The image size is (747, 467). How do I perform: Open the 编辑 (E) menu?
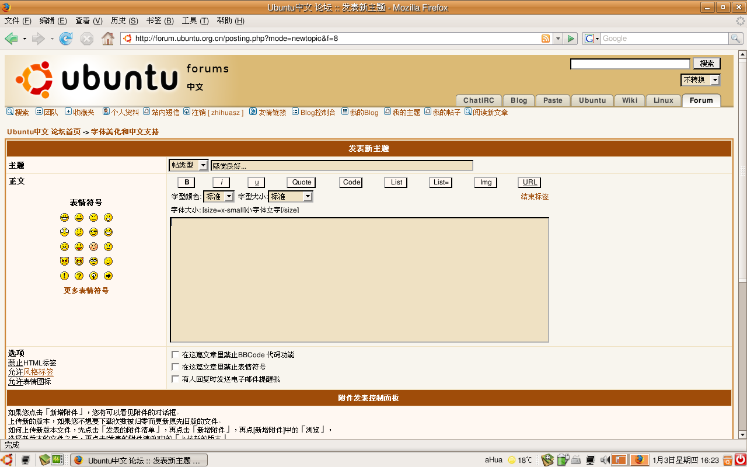pos(53,20)
